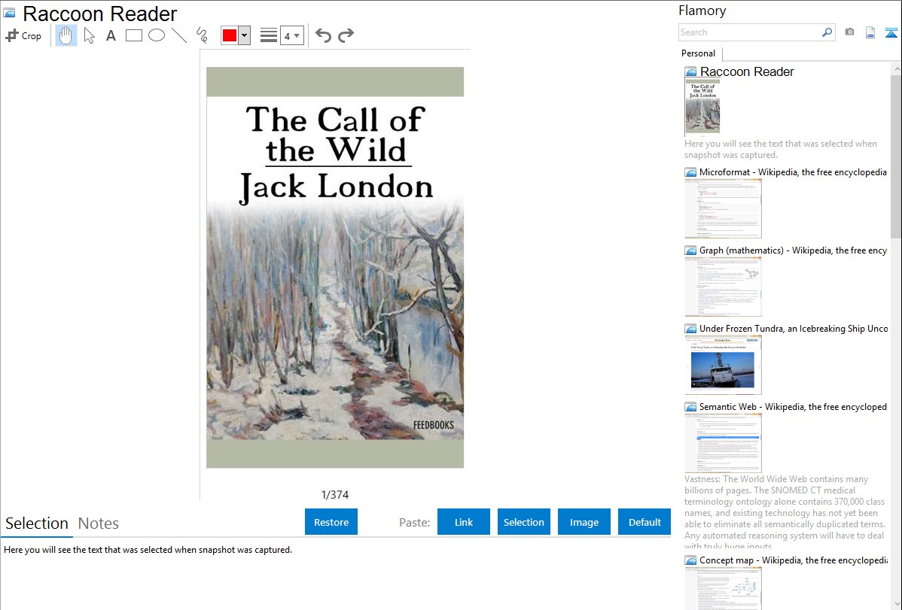
Task: Click the Default paste button
Action: 645,522
